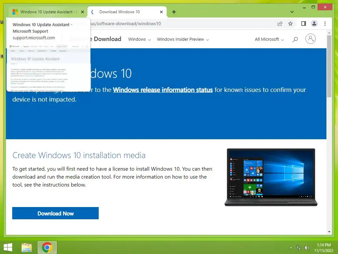Image resolution: width=338 pixels, height=254 pixels.
Task: Open Windows release information status link
Action: [163, 90]
